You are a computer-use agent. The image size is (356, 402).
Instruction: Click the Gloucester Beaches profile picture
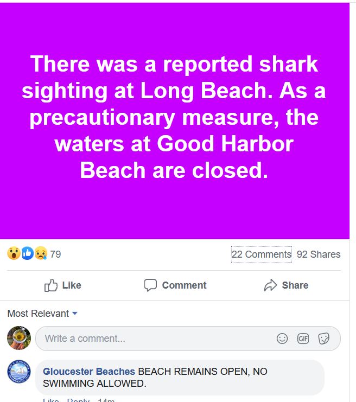pos(19,374)
